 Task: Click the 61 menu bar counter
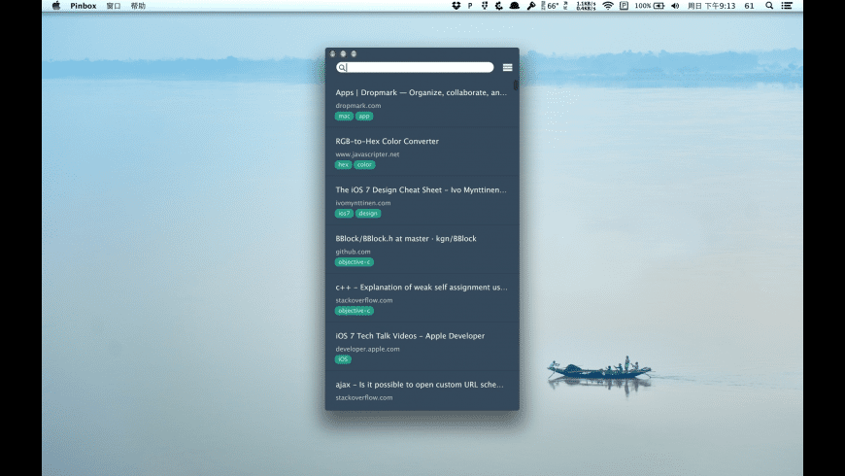749,6
